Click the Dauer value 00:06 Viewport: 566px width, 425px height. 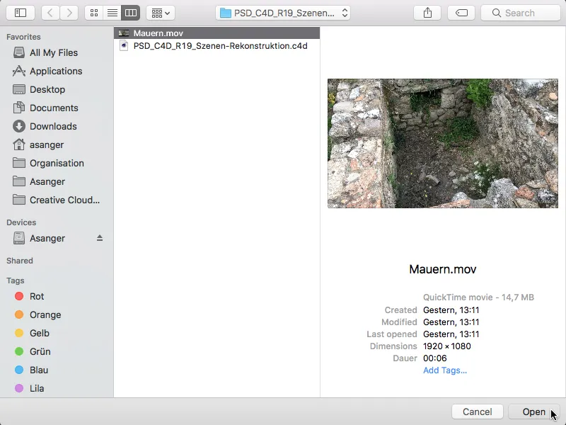pyautogui.click(x=434, y=358)
